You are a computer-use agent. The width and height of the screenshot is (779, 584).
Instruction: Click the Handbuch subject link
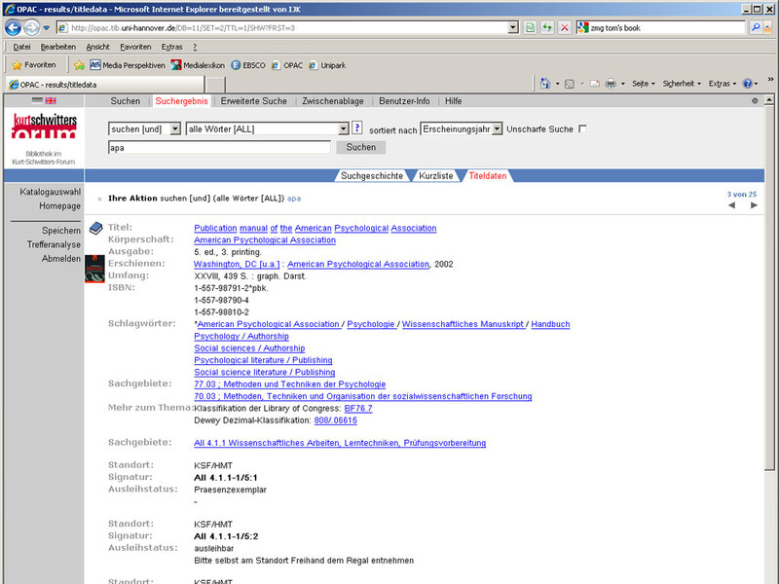tap(550, 324)
